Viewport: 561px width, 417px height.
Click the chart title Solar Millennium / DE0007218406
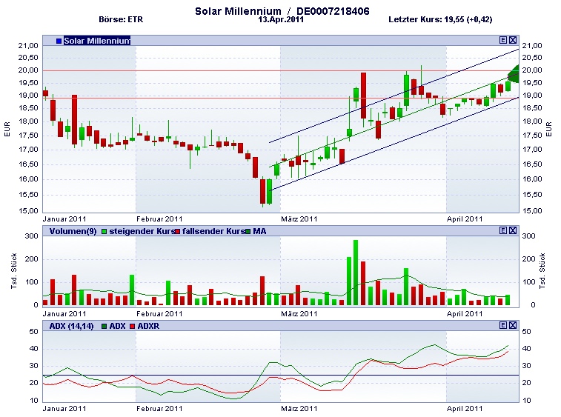282,11
